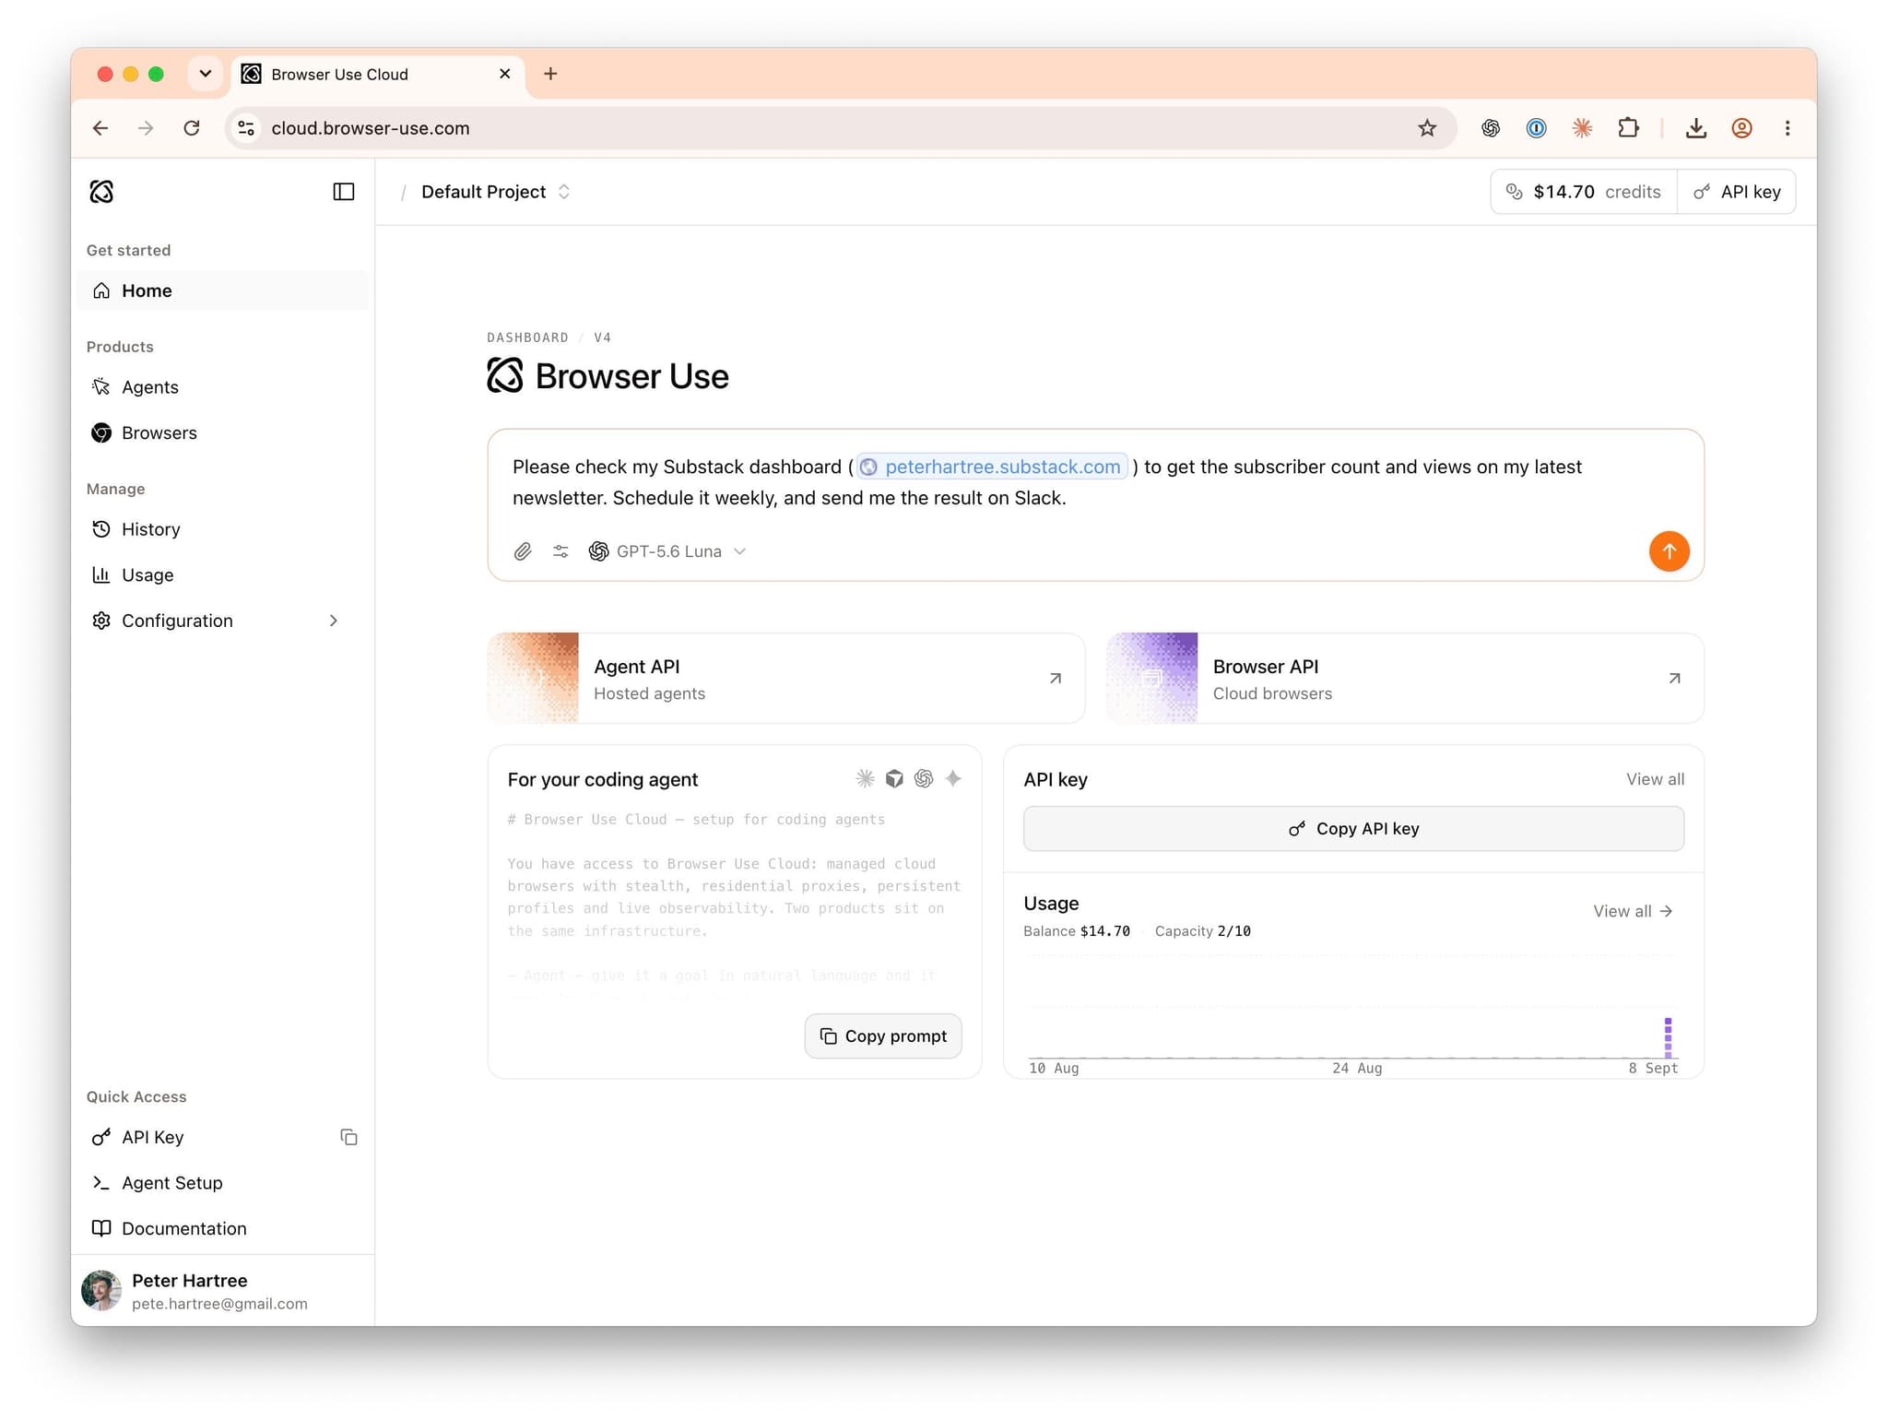The height and width of the screenshot is (1420, 1888).
Task: Reload the page
Action: pos(192,128)
